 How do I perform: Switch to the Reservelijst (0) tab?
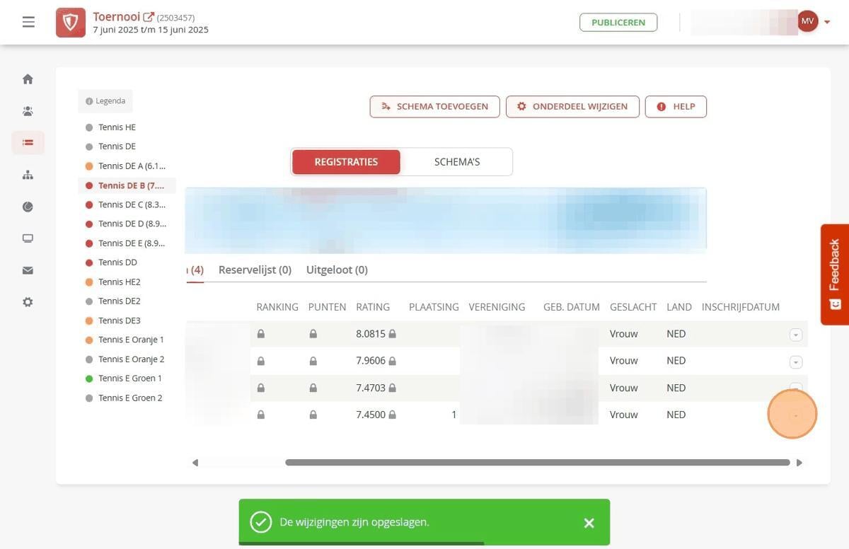pos(255,270)
